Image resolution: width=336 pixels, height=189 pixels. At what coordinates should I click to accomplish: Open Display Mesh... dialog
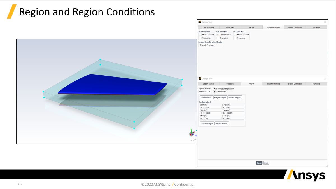(222, 123)
